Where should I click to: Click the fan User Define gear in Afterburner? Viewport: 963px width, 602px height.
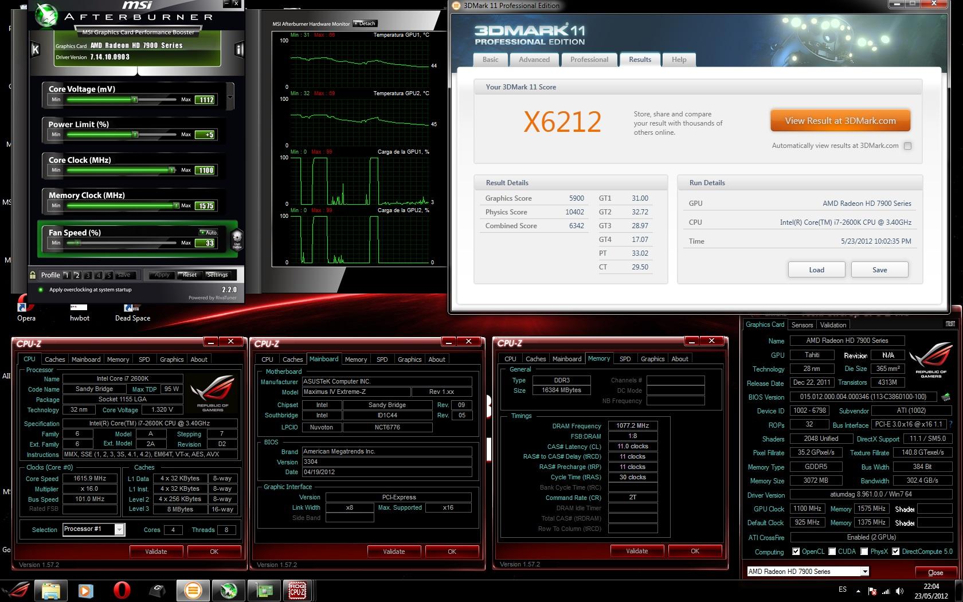(236, 239)
